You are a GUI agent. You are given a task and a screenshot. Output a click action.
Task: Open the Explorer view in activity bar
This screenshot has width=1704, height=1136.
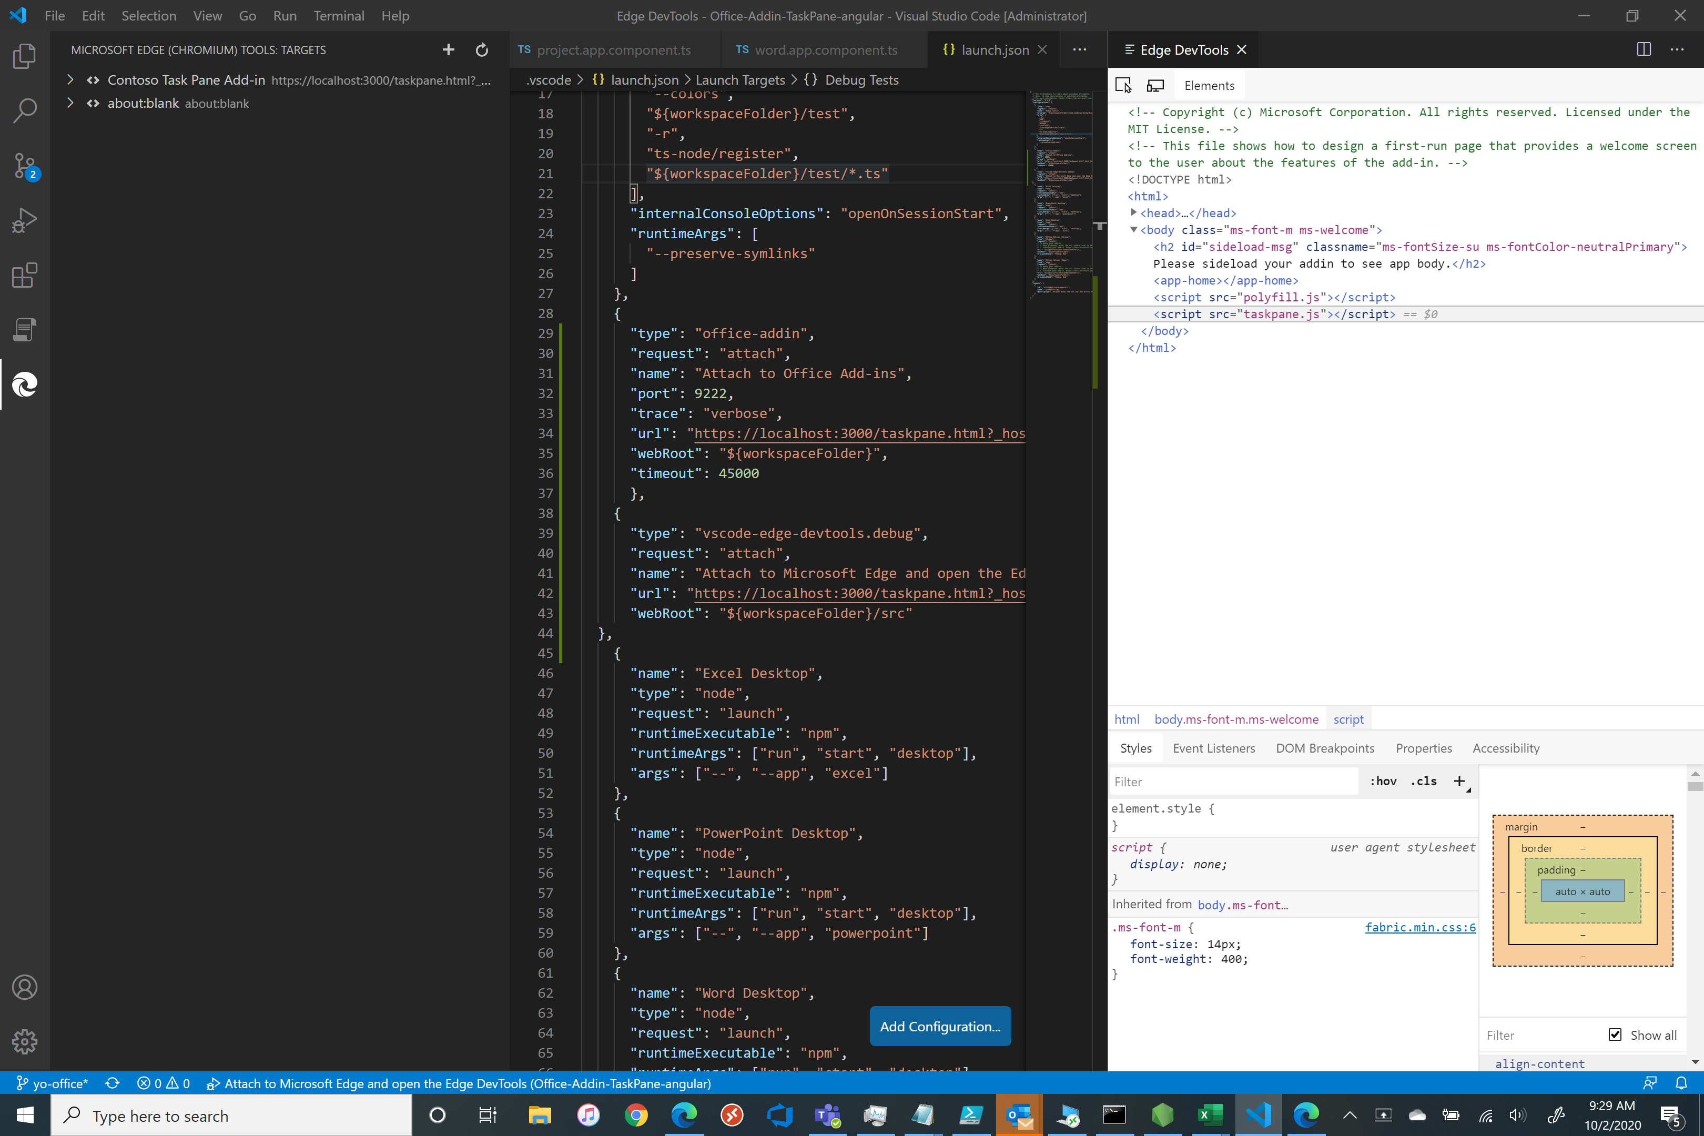25,56
